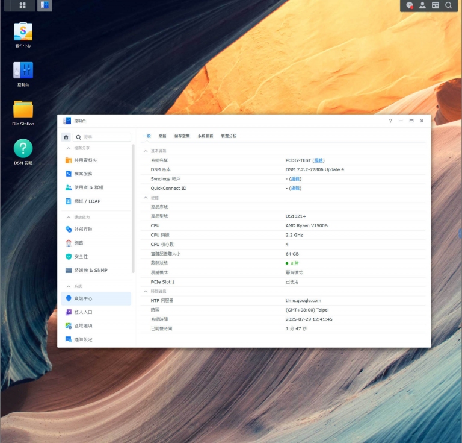The width and height of the screenshot is (462, 443).
Task: Focus the Control Panel search field
Action: tap(102, 137)
